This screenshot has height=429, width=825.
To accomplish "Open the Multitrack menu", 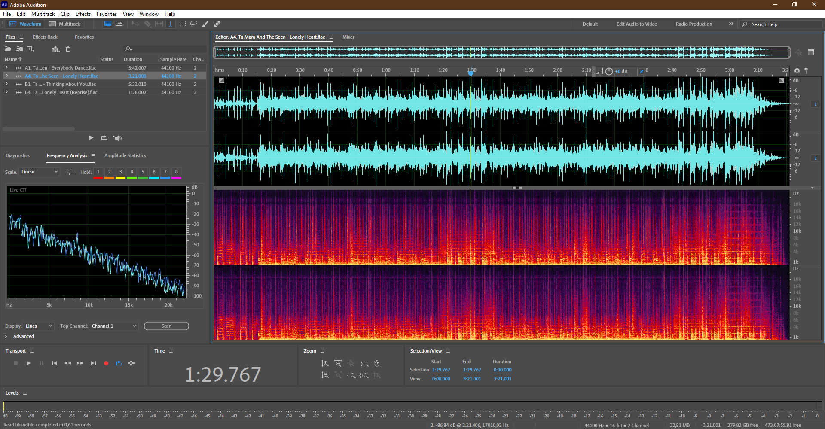I will point(43,14).
